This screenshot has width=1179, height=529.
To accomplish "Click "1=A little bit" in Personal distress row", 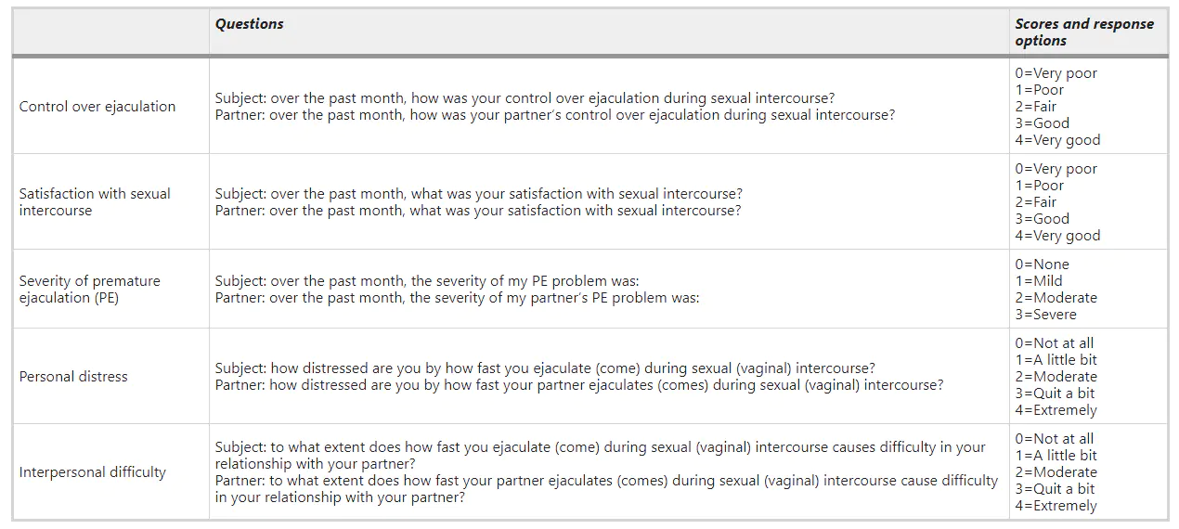I will point(1056,360).
